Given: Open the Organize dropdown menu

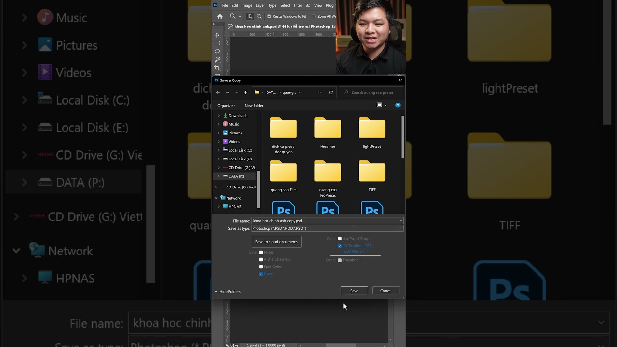Looking at the screenshot, I should point(227,106).
